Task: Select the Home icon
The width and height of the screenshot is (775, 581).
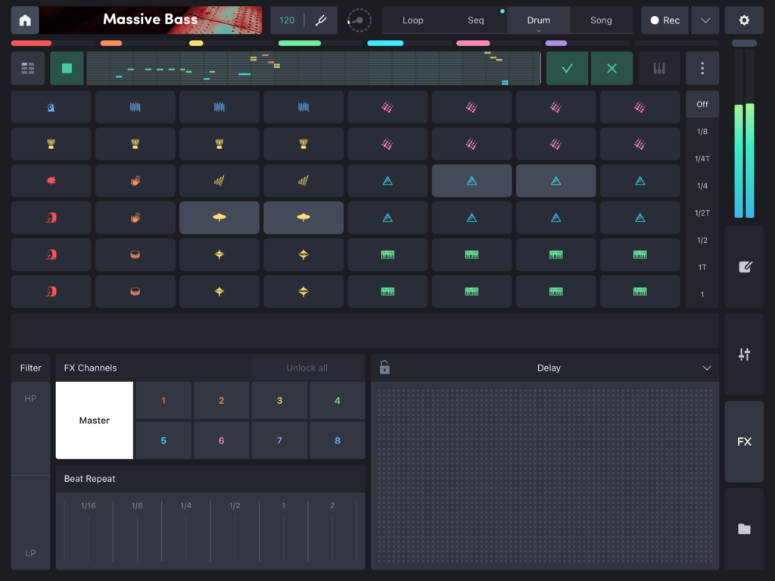Action: (25, 20)
